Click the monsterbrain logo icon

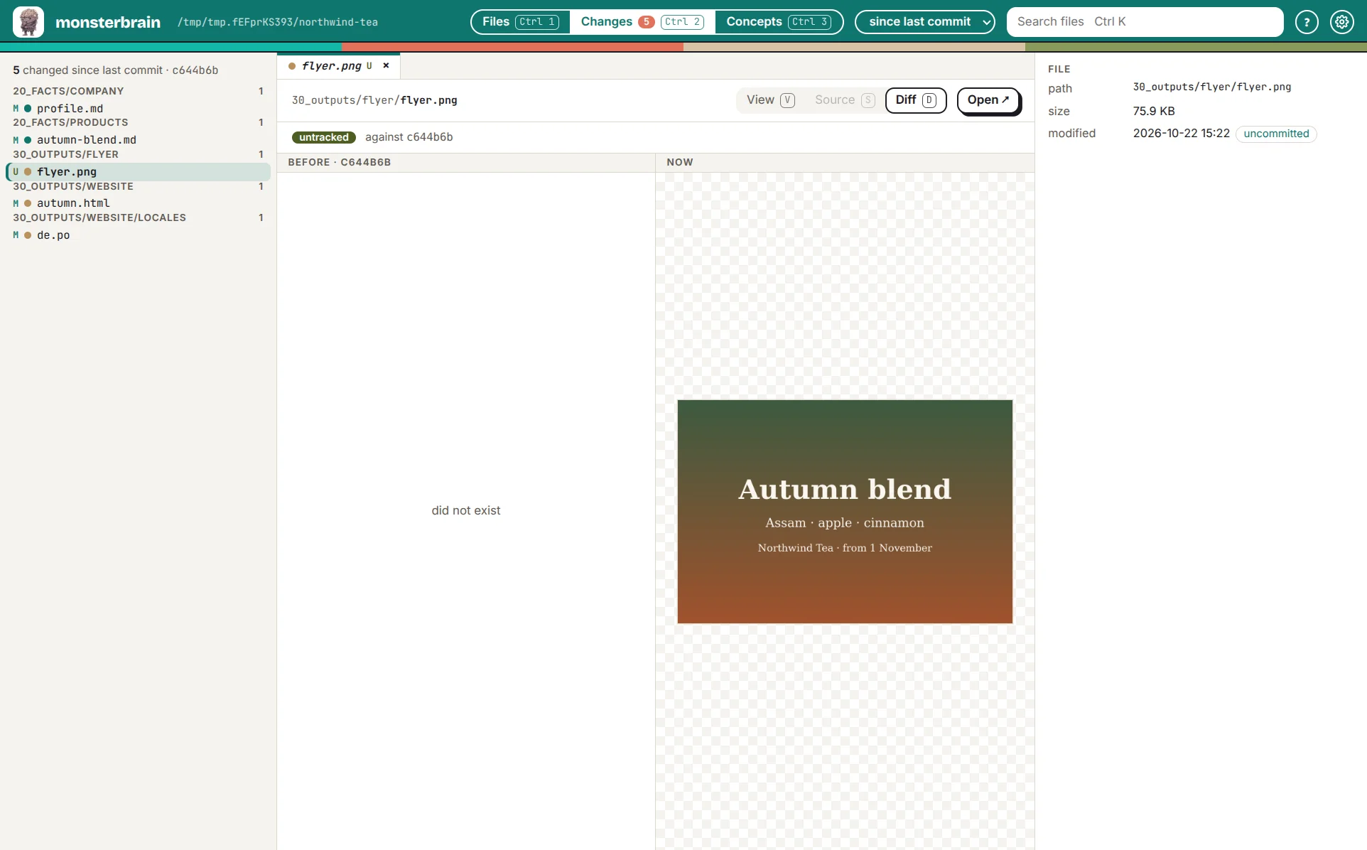point(28,22)
